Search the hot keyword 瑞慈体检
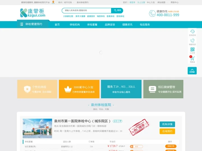 (x=101, y=16)
